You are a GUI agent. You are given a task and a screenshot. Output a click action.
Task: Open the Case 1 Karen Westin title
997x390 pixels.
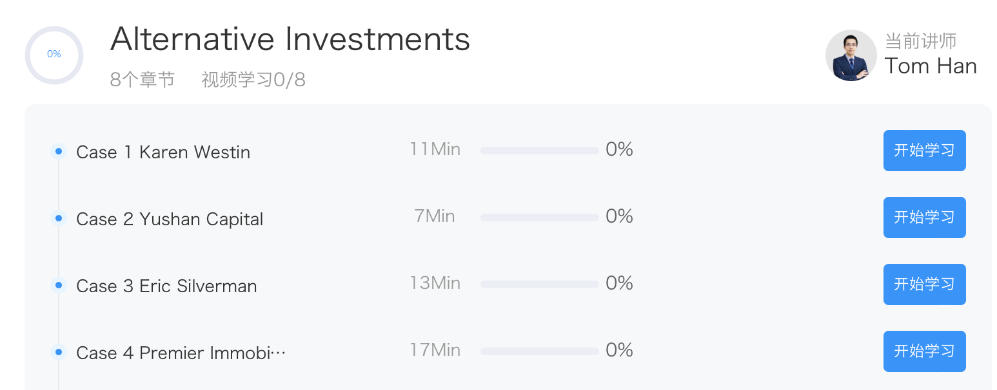(x=163, y=153)
